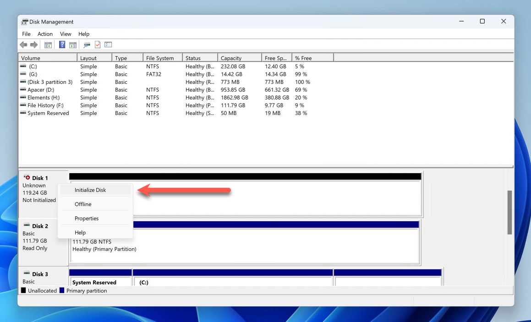Viewport: 531px width, 322px height.
Task: Toggle the Show/Hide Console Tree toolbar icon
Action: point(48,45)
